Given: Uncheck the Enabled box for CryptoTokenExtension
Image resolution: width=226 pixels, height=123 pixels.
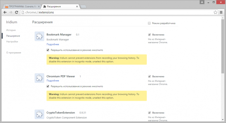Looking at the screenshot, I should coord(149,112).
